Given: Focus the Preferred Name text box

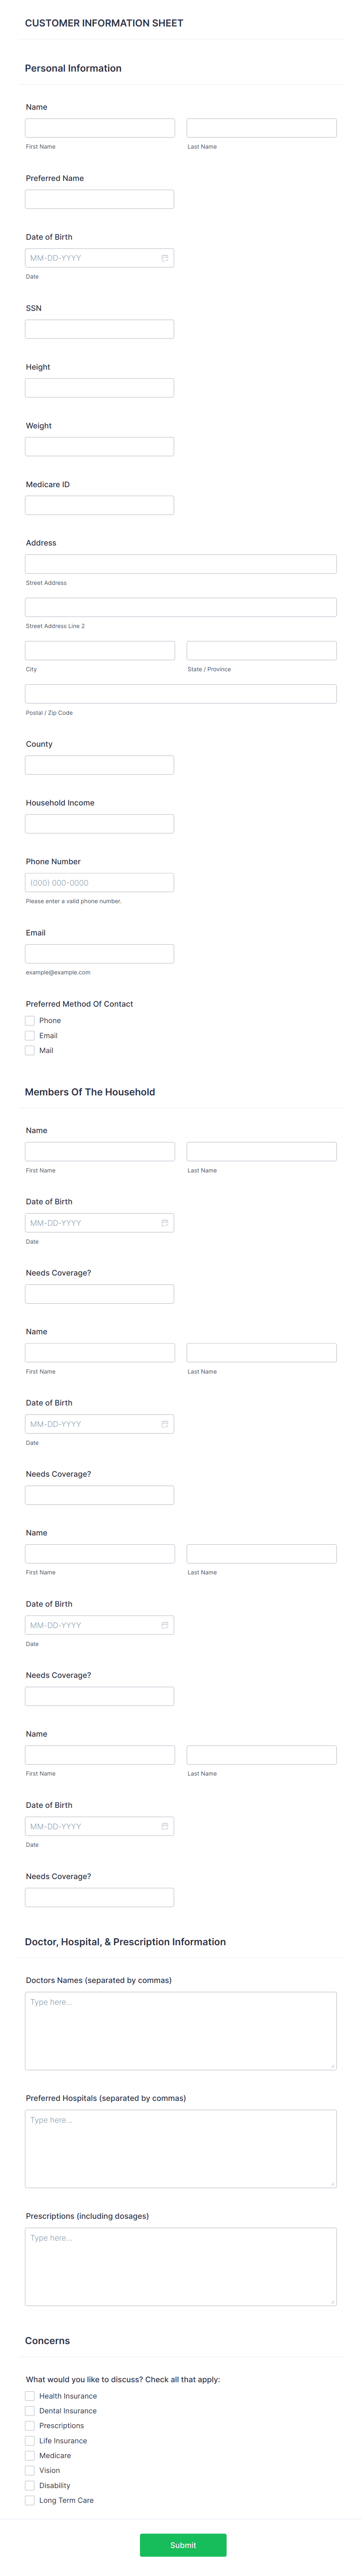Looking at the screenshot, I should (x=99, y=198).
